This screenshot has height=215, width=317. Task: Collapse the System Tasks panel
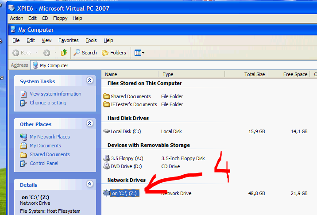tap(90, 81)
